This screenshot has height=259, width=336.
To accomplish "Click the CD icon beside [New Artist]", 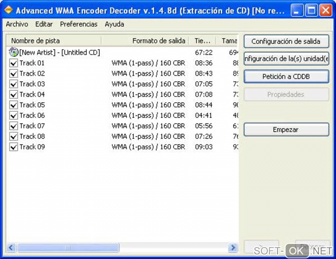I will (14, 52).
